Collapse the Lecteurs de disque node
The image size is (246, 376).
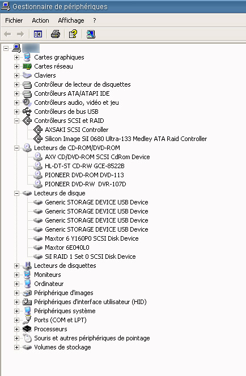click(16, 193)
